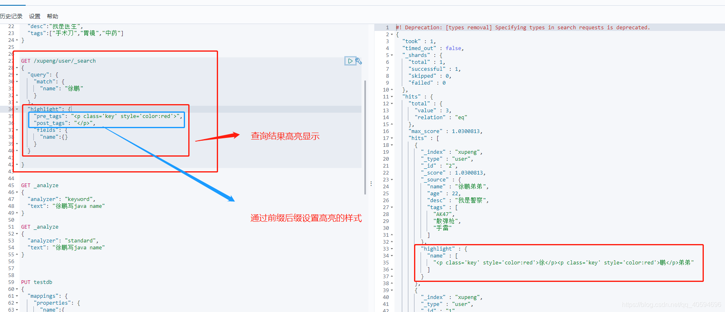Click "timed_out" : false in response
The width and height of the screenshot is (725, 312).
click(433, 48)
